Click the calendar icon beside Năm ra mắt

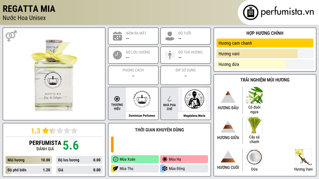point(117,36)
